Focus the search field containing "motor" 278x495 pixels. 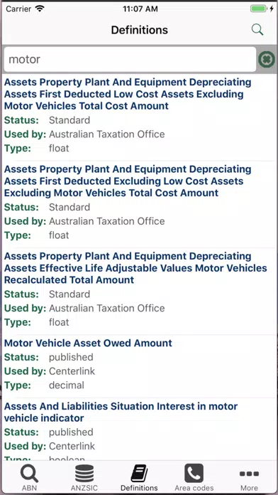[x=130, y=59]
